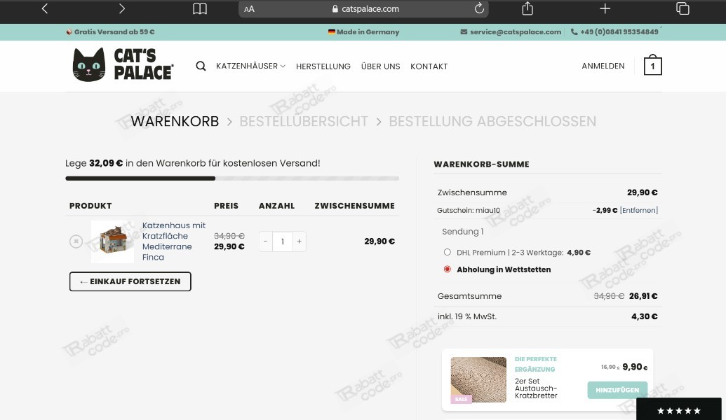Show all open Safari tabs
This screenshot has width=726, height=420.
683,8
